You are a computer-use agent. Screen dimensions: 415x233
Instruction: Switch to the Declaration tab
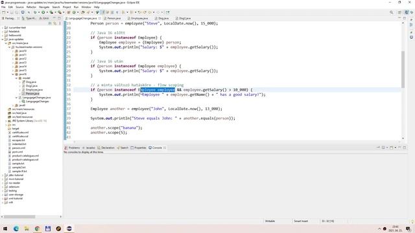coord(106,148)
